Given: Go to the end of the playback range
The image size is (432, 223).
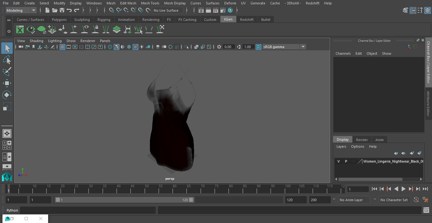Looking at the screenshot, I should [425, 189].
